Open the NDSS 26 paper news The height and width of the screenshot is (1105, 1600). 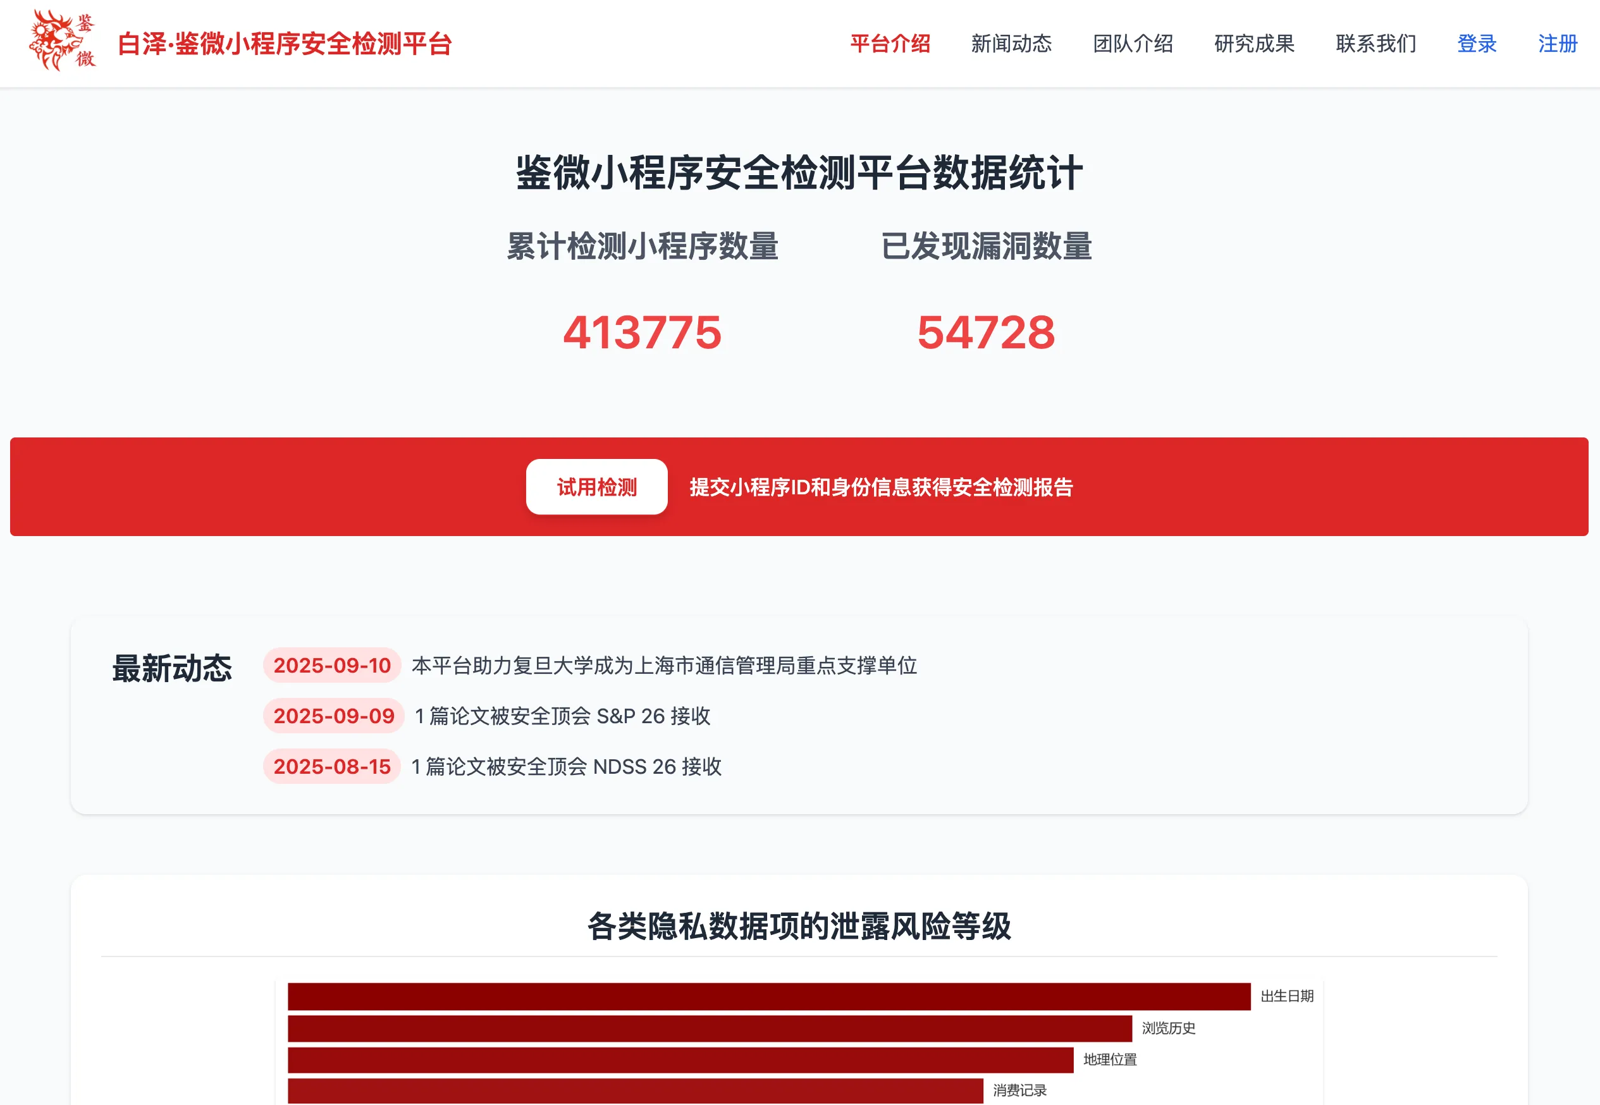coord(566,766)
